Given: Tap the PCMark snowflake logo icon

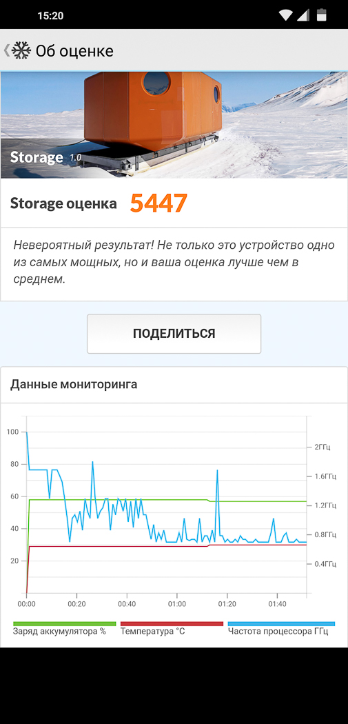Looking at the screenshot, I should [21, 50].
